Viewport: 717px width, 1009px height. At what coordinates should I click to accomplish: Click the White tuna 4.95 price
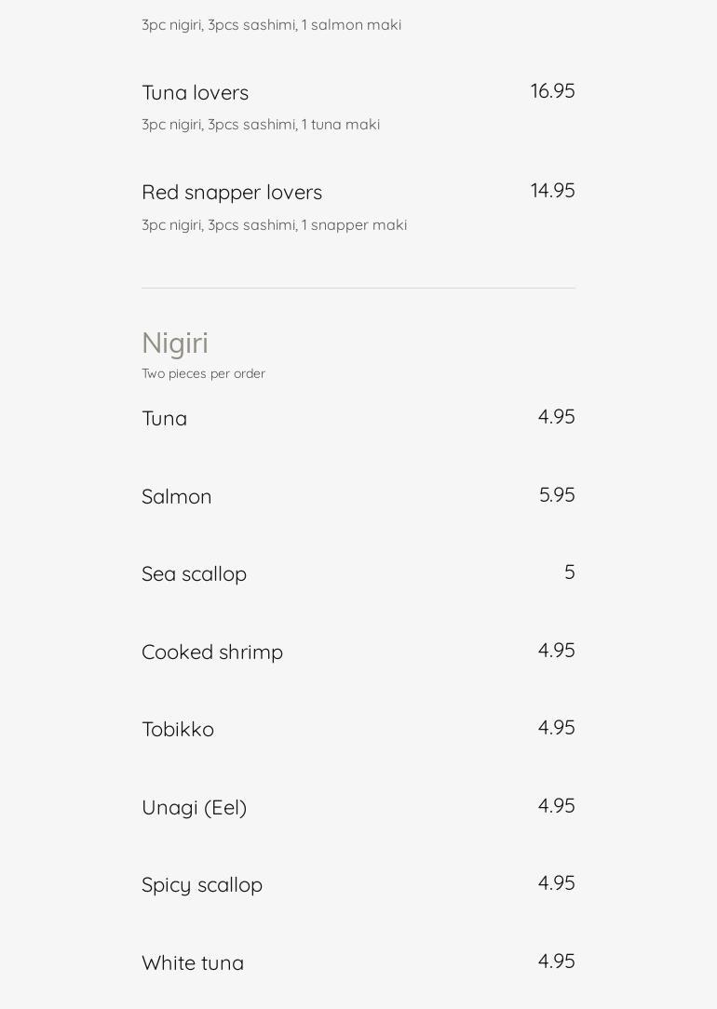556,962
